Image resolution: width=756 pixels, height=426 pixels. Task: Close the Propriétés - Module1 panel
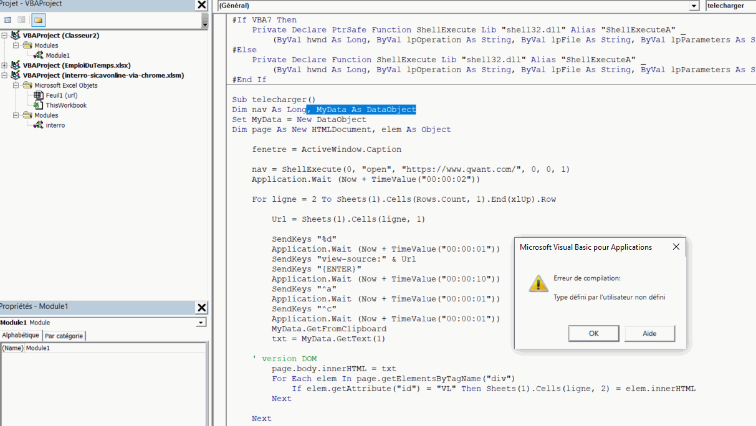point(201,308)
